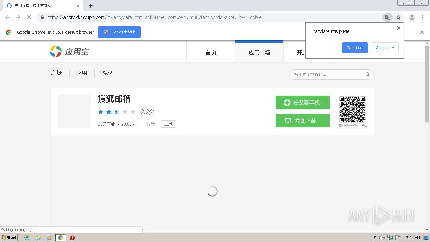Viewport: 430px width, 242px height.
Task: Click the padlock site info icon
Action: coord(42,17)
